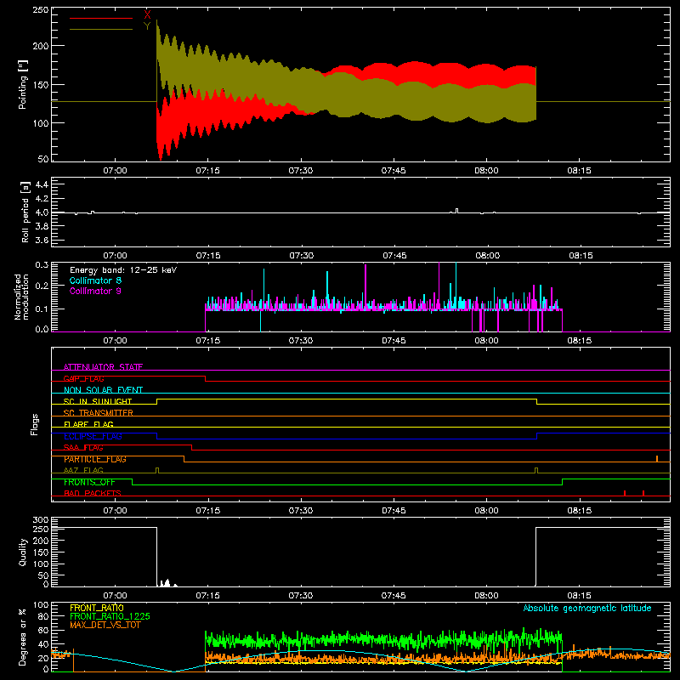Click the magenta 'Collimator 9' legend label
Image resolution: width=680 pixels, height=680 pixels.
95,291
